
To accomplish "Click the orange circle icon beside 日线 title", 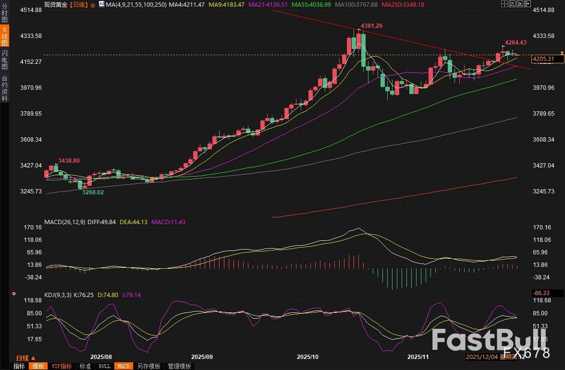I will click(93, 4).
